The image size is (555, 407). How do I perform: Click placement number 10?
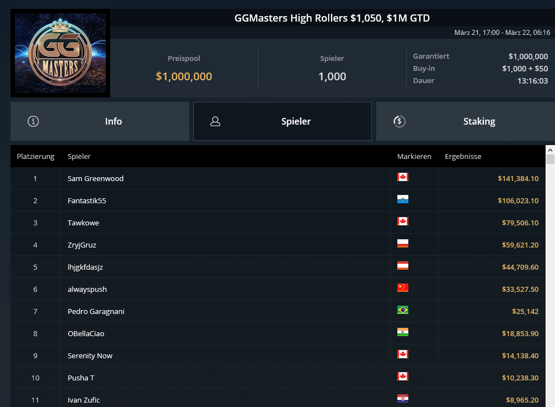[x=35, y=378]
